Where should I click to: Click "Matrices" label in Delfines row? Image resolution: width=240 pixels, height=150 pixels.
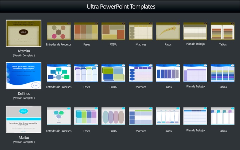tap(141, 87)
